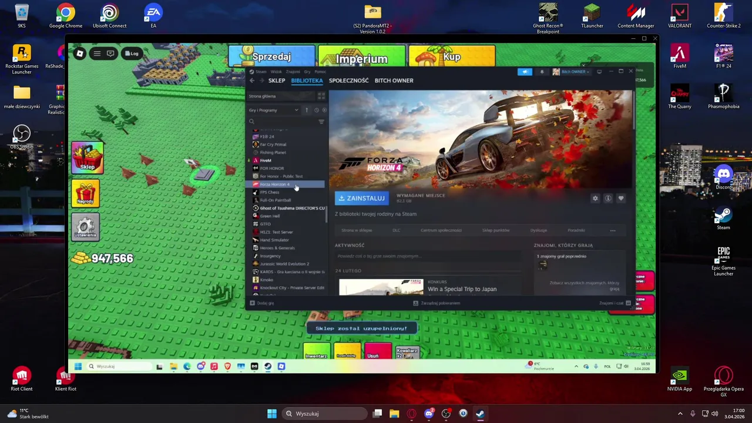
Task: Open Steam icon in outer taskbar
Action: [480, 414]
